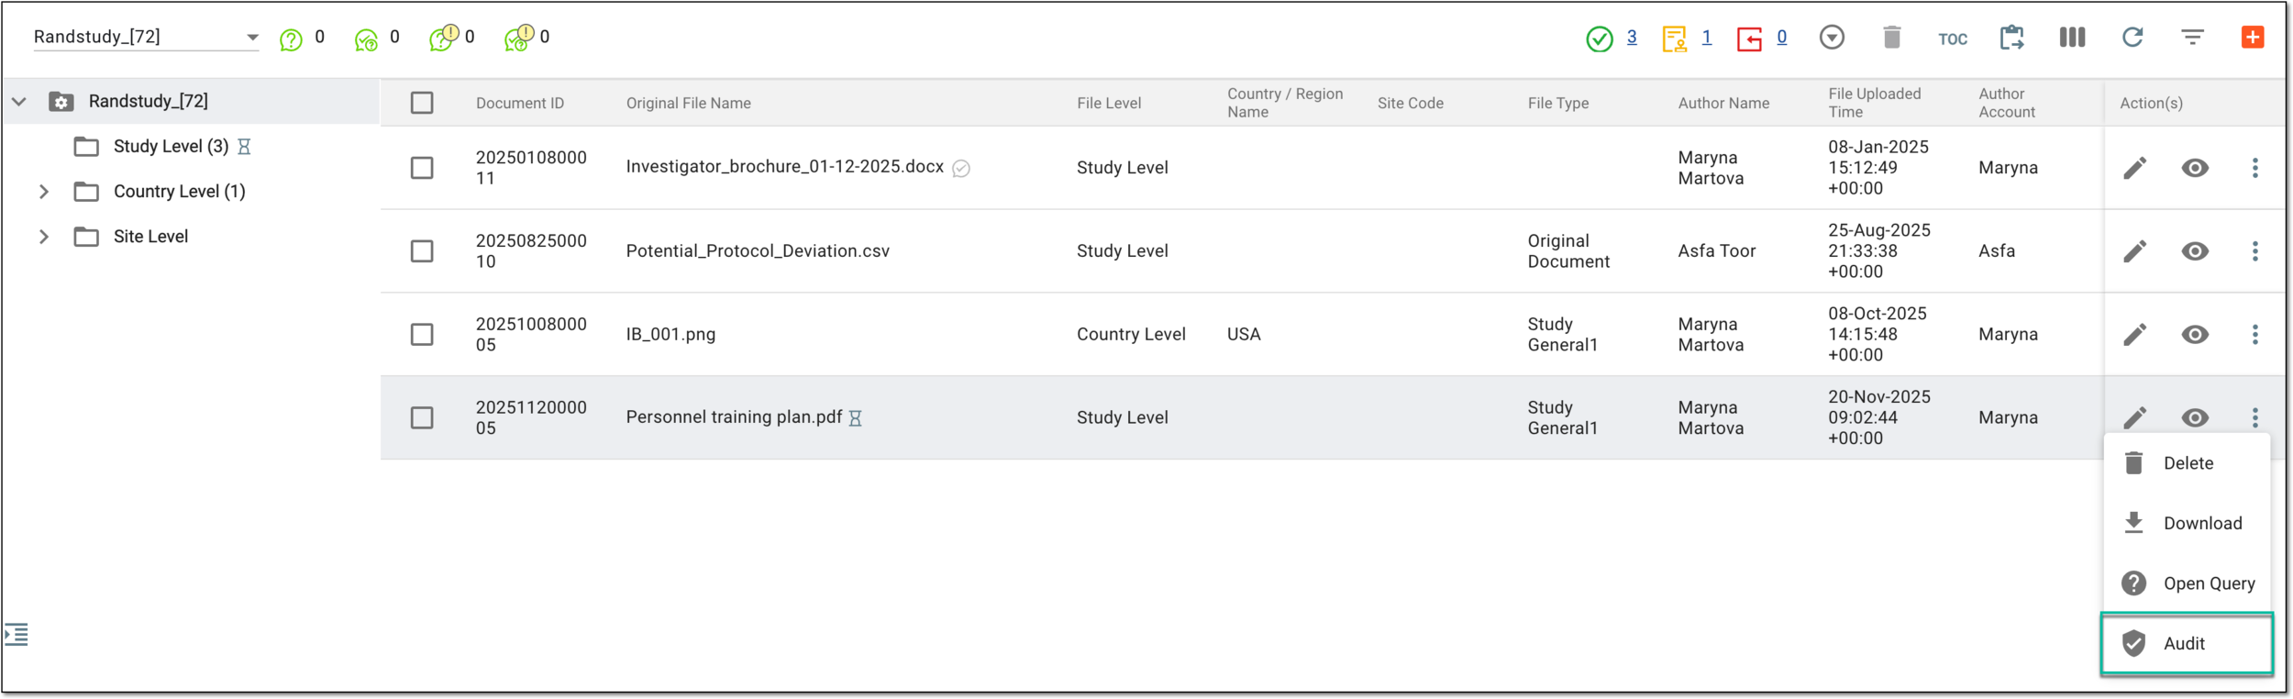Click the IB_001.png file name
2293x699 pixels.
[x=670, y=335]
